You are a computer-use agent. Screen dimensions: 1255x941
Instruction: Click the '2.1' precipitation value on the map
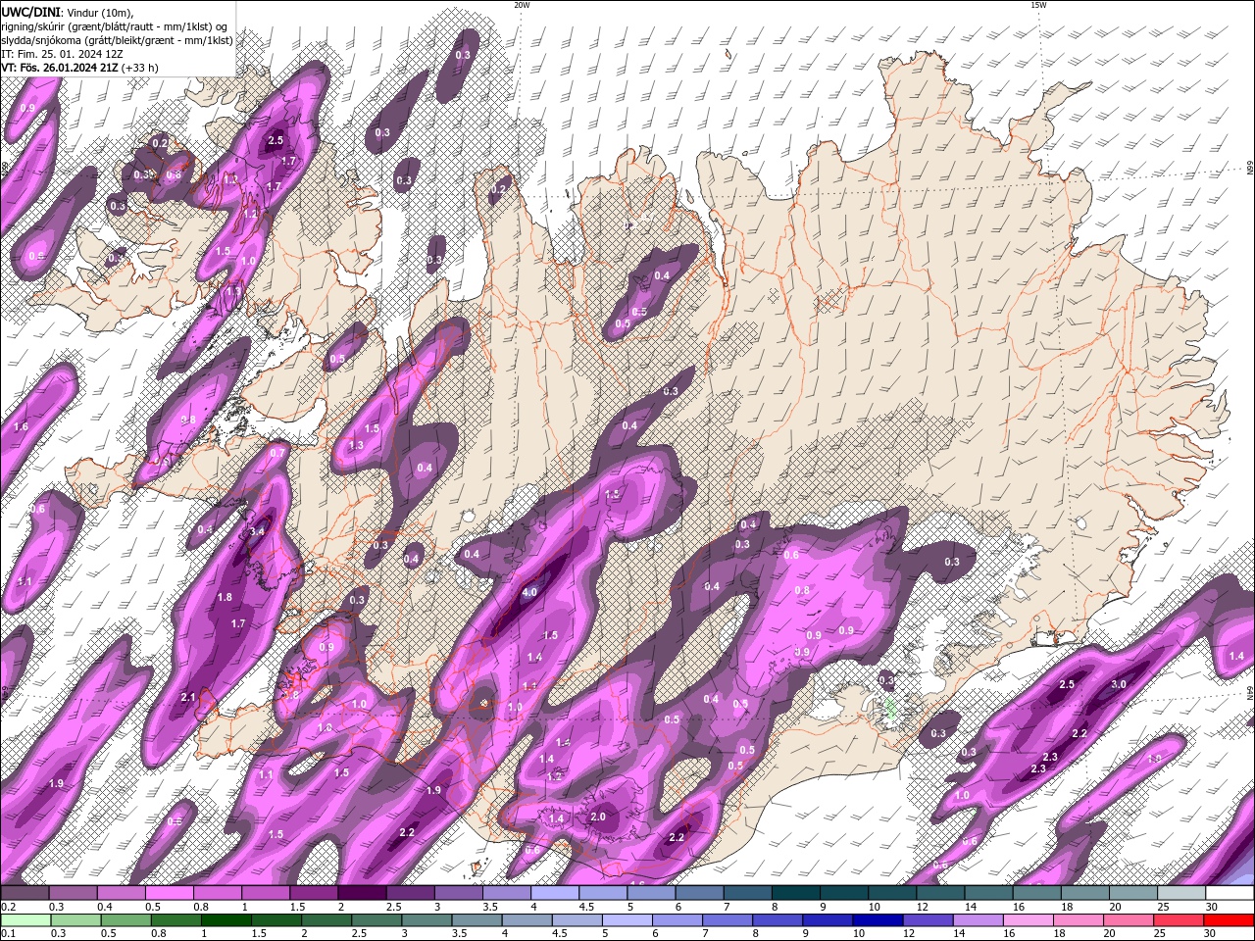click(x=189, y=697)
